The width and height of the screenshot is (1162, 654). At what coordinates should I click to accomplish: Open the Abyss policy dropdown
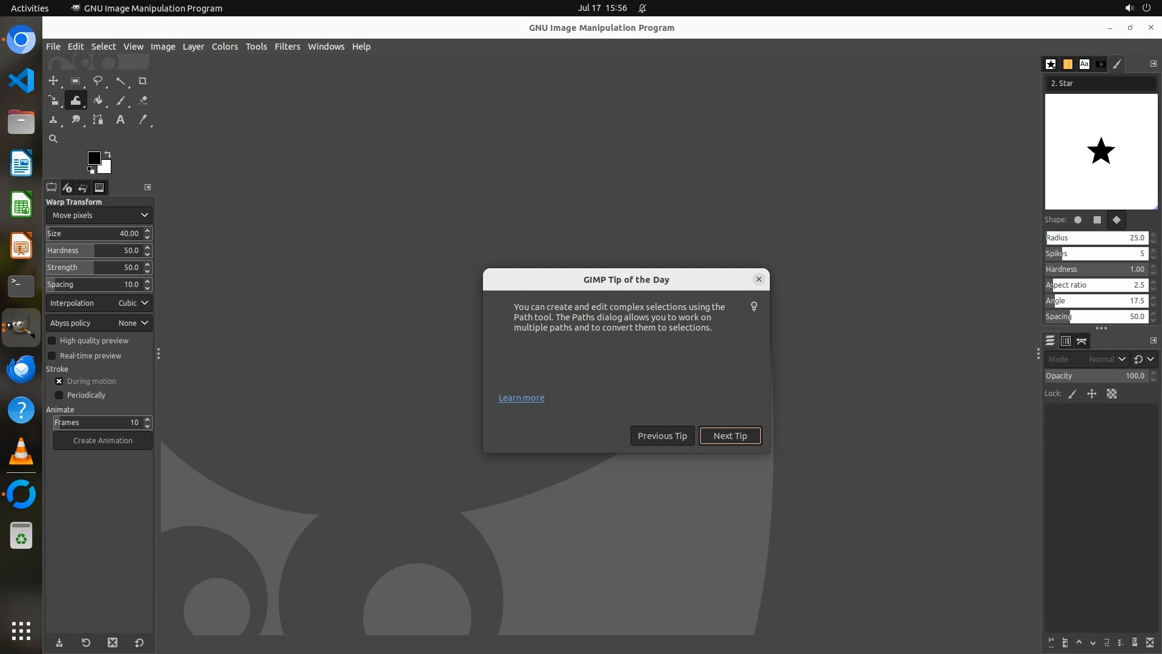[x=99, y=323]
